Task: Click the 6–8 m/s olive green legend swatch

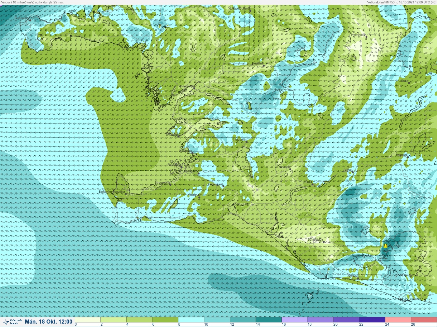Action: (x=165, y=320)
